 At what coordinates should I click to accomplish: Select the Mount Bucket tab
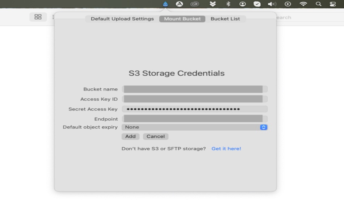182,19
